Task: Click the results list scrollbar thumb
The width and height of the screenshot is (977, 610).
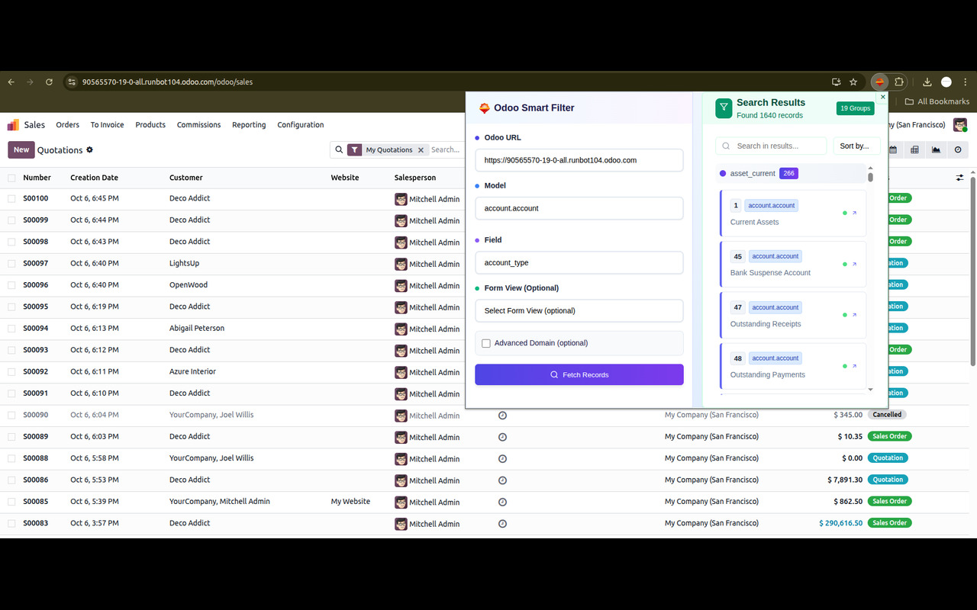Action: pyautogui.click(x=870, y=177)
